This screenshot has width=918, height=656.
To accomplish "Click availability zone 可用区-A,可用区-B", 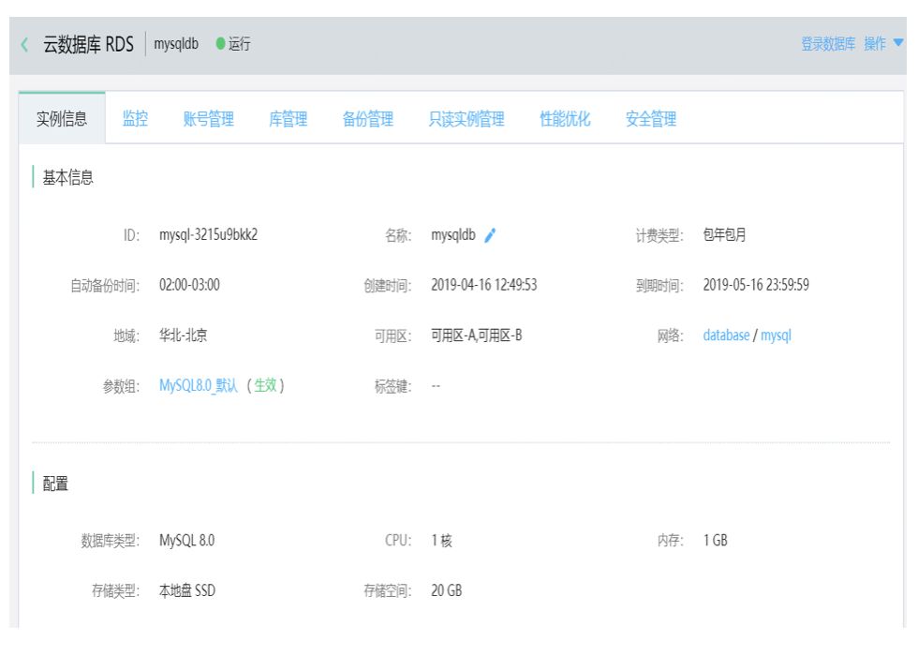I will [x=477, y=335].
